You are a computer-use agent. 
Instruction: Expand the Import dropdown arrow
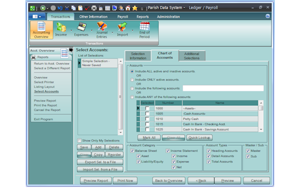(x=132, y=30)
